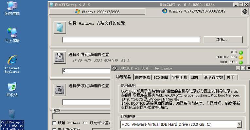Click the '17 GB 可用, NTFS' drive info text

[101, 60]
